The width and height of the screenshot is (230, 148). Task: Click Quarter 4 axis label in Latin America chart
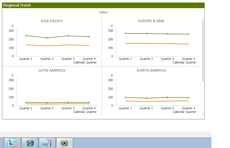coord(89,108)
